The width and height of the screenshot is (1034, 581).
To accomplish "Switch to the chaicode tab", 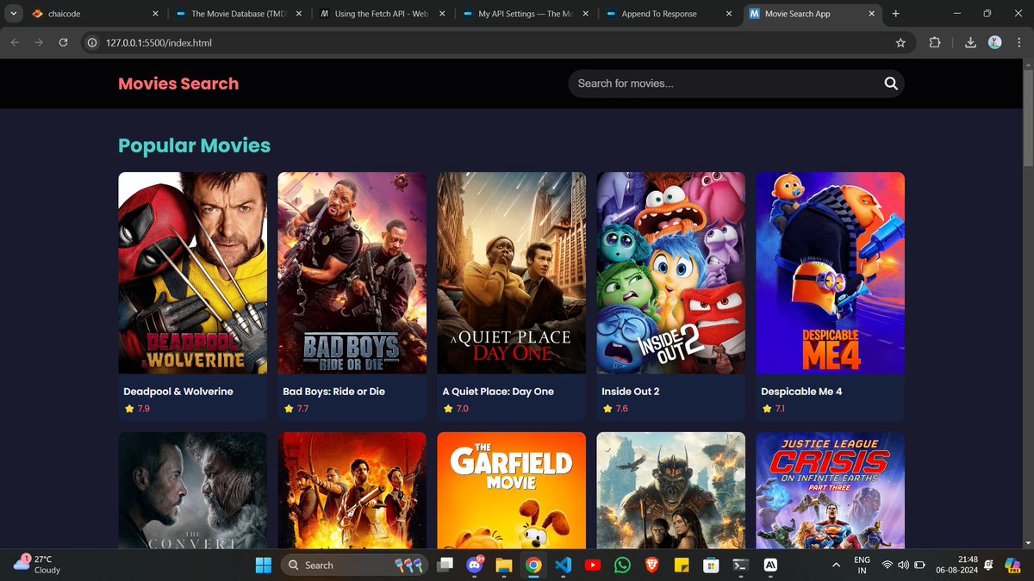I will click(x=95, y=14).
